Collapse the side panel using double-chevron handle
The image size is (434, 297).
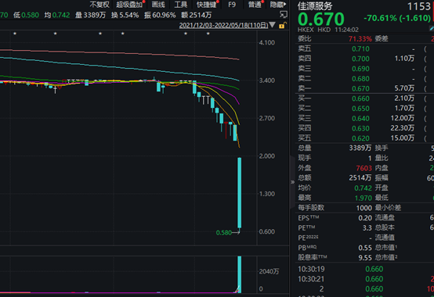click(x=292, y=182)
